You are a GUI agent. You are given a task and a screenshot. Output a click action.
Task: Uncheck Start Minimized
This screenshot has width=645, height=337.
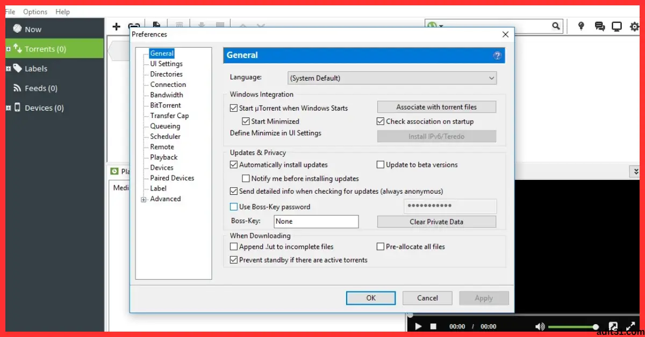tap(246, 121)
